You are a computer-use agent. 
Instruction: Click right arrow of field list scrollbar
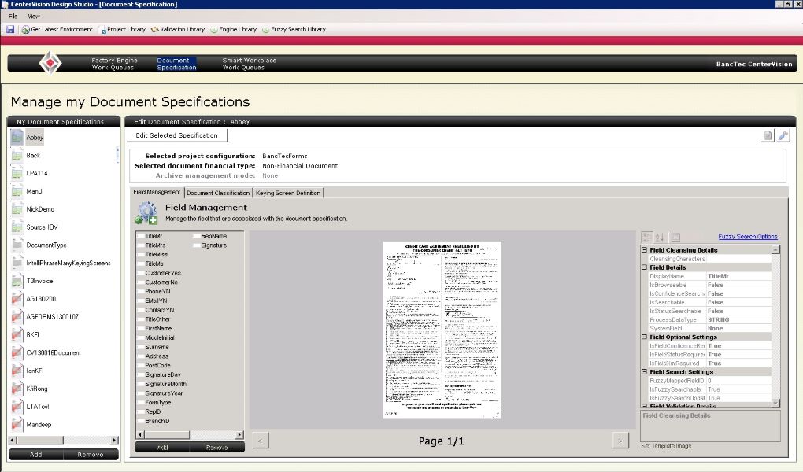click(239, 434)
